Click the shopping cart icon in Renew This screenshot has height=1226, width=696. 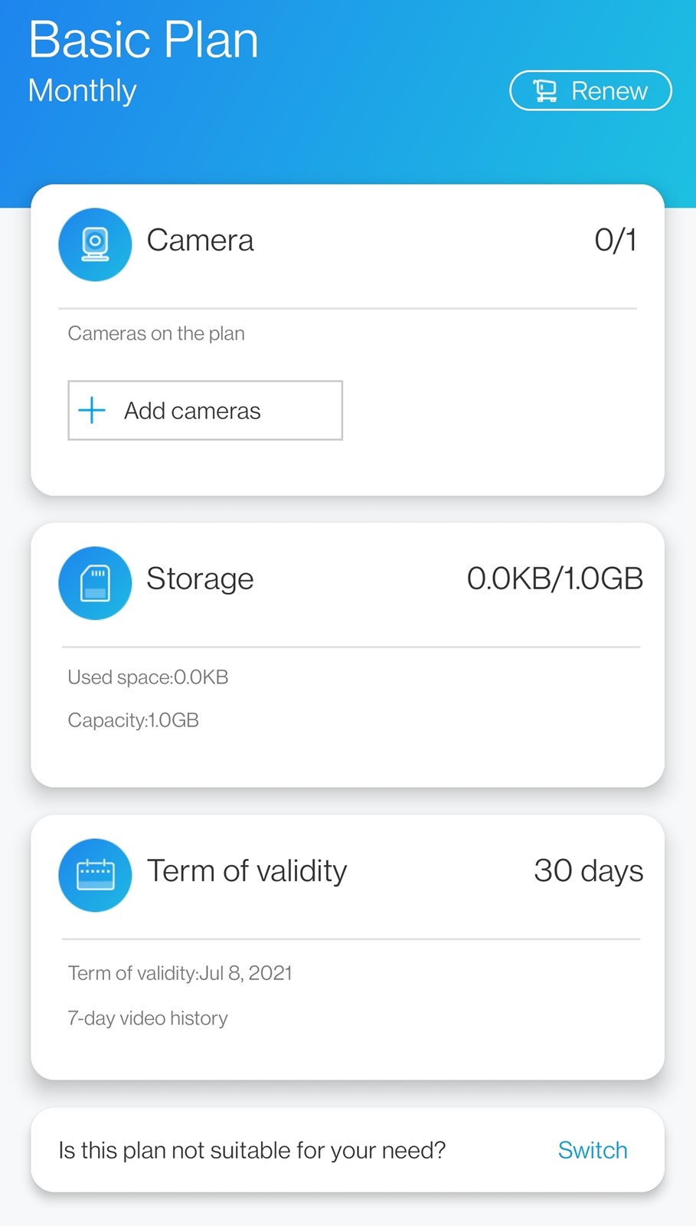coord(545,91)
